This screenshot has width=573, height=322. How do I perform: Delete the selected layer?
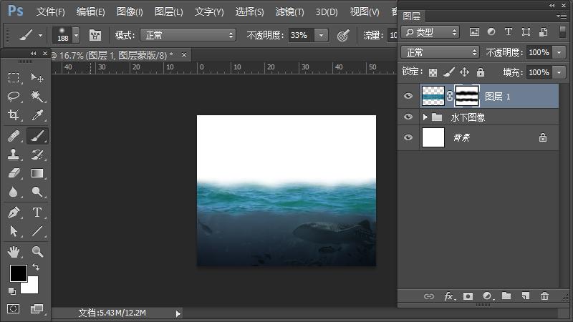[544, 296]
